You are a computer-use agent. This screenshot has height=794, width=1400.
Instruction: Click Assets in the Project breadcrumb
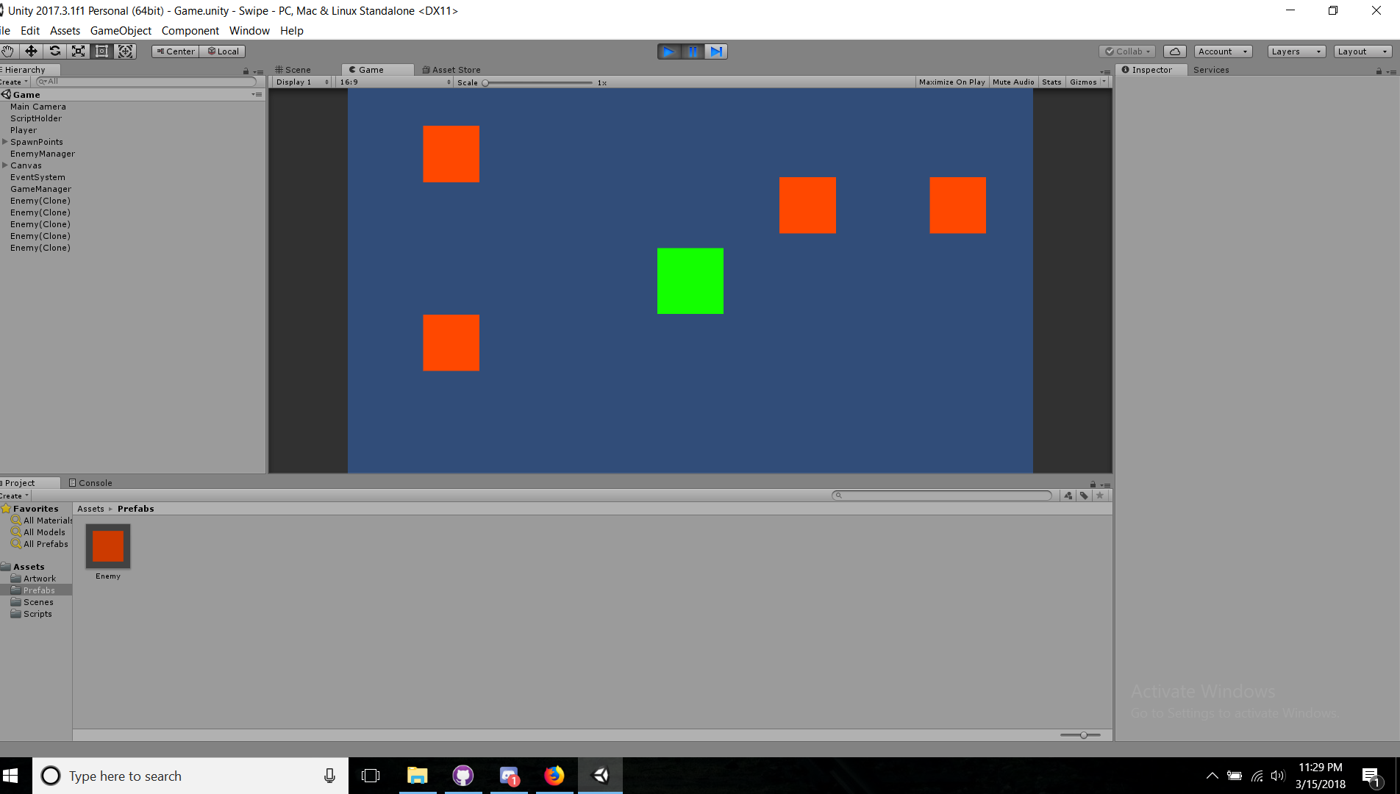[91, 509]
